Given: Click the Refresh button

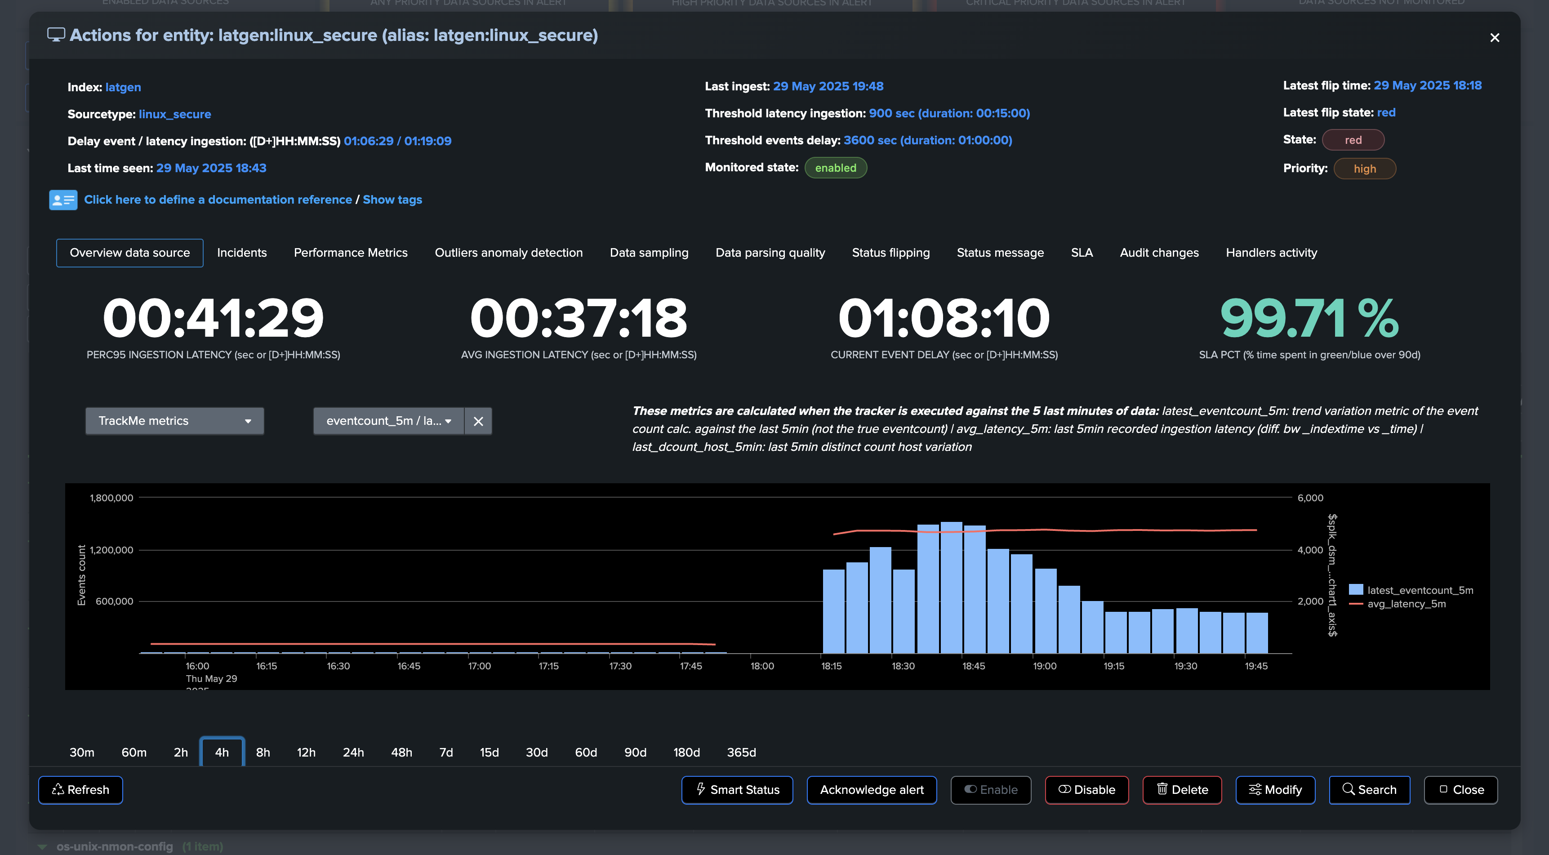Looking at the screenshot, I should coord(80,789).
